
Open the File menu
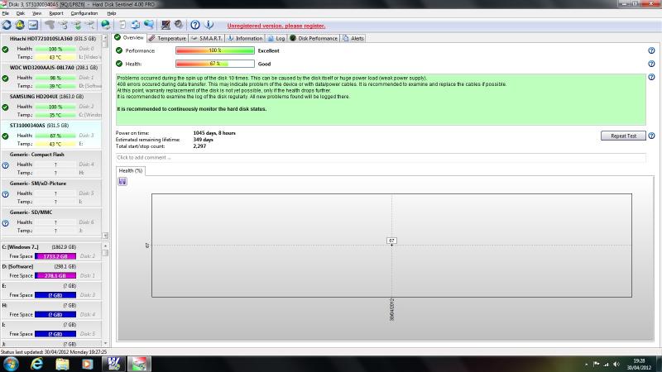[6, 13]
